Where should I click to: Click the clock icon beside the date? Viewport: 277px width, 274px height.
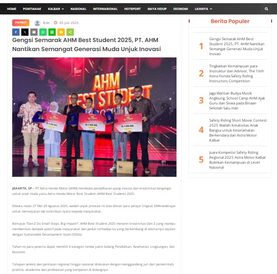click(x=56, y=23)
